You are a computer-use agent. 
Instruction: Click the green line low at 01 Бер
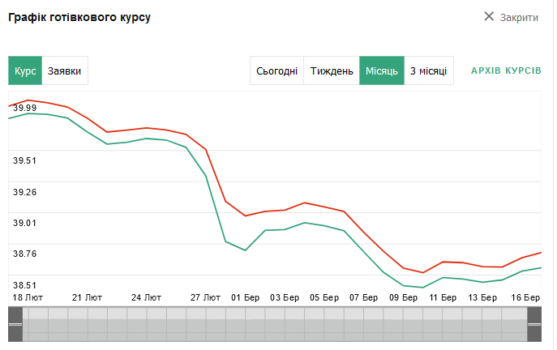246,250
